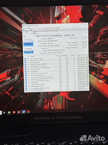The height and width of the screenshot is (145, 108).
Task: Click raw value 00000000A25 in the table
Action: point(81,74)
